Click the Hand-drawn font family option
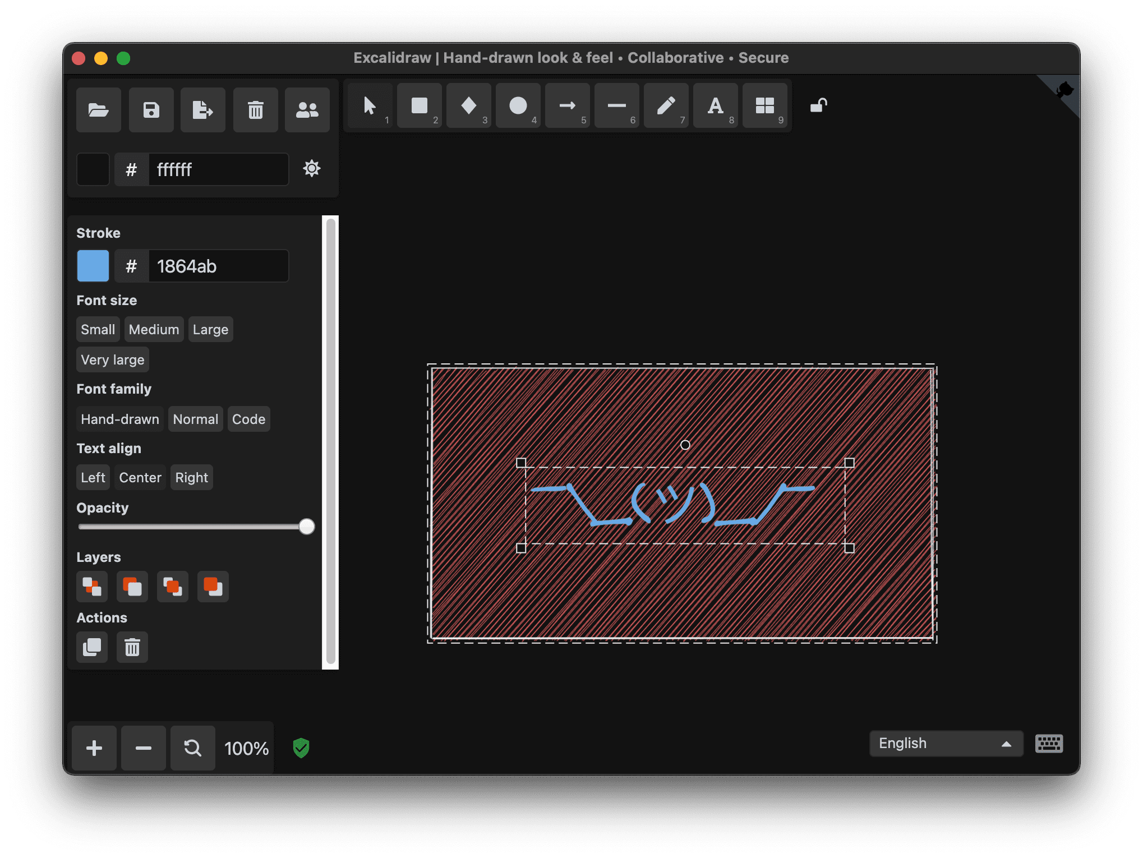 click(121, 418)
